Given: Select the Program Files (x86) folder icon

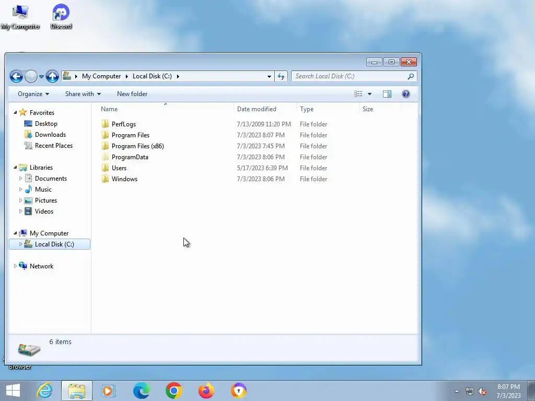Looking at the screenshot, I should tap(105, 146).
